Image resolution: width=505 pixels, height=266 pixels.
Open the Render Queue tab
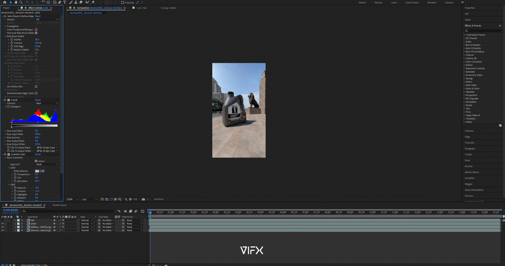59,205
